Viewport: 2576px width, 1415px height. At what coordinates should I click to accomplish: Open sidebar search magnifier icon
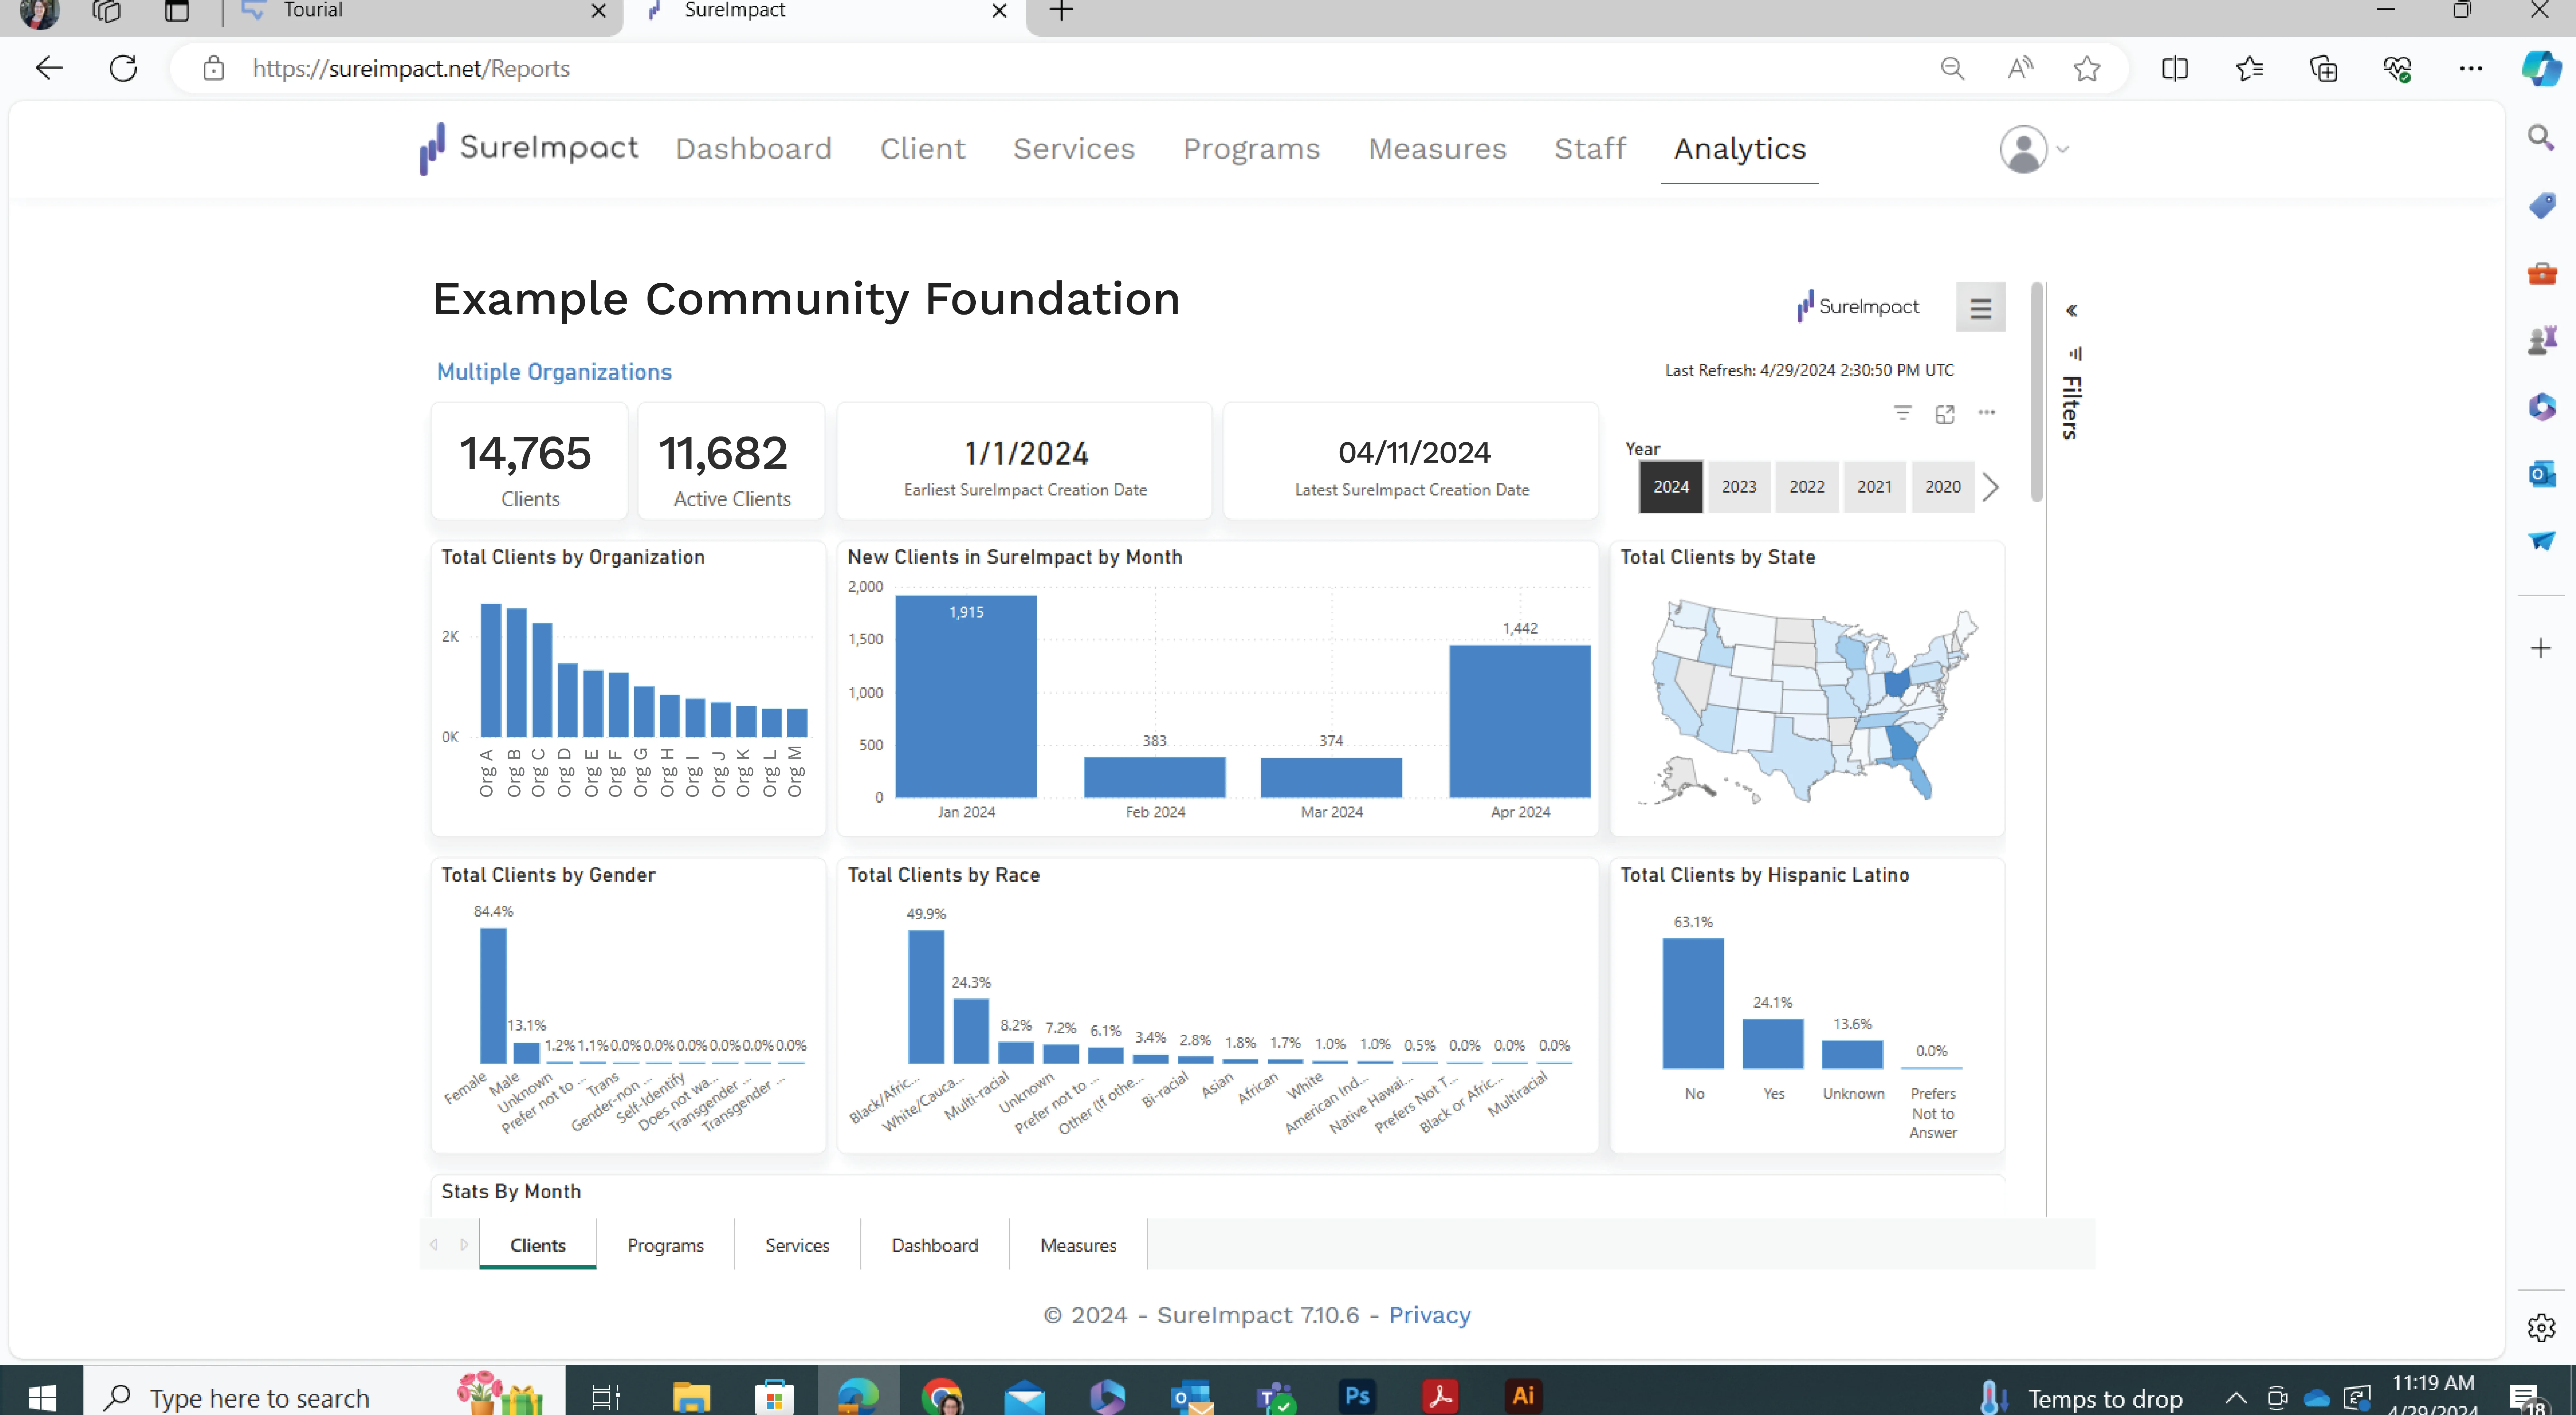[x=2541, y=137]
